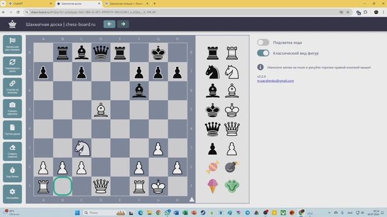The height and width of the screenshot is (217, 387).
Task: Toggle the move highlight switch (Подсветка хода)
Action: click(263, 42)
